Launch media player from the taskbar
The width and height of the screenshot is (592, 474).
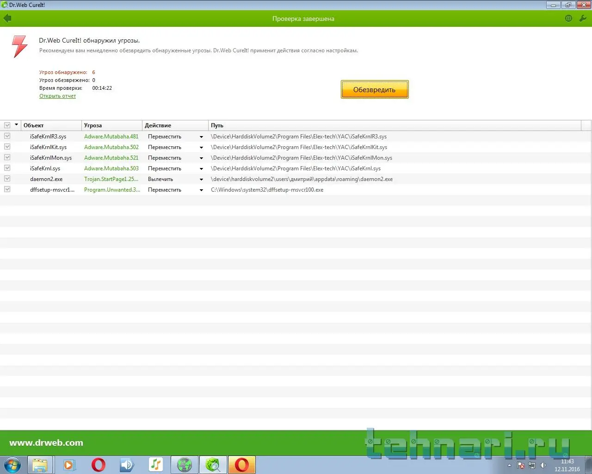[x=69, y=465]
